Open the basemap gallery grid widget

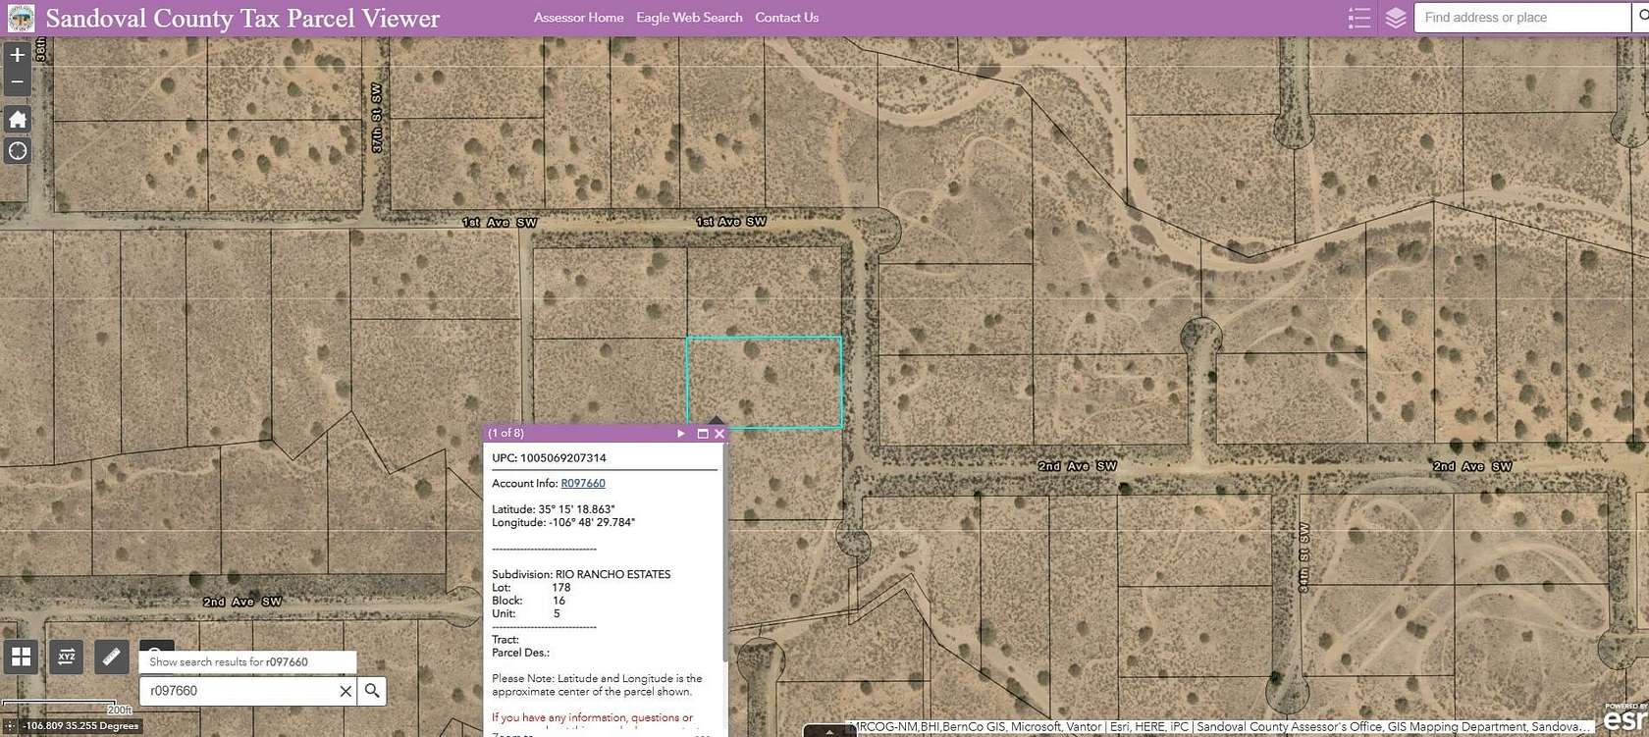pos(22,657)
